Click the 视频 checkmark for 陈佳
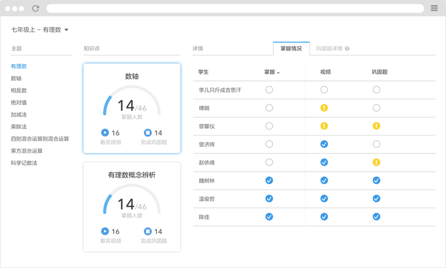This screenshot has width=446, height=268. point(324,217)
